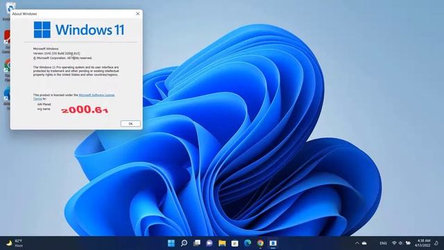444x250 pixels.
Task: Open Task View on the taskbar
Action: (197, 243)
